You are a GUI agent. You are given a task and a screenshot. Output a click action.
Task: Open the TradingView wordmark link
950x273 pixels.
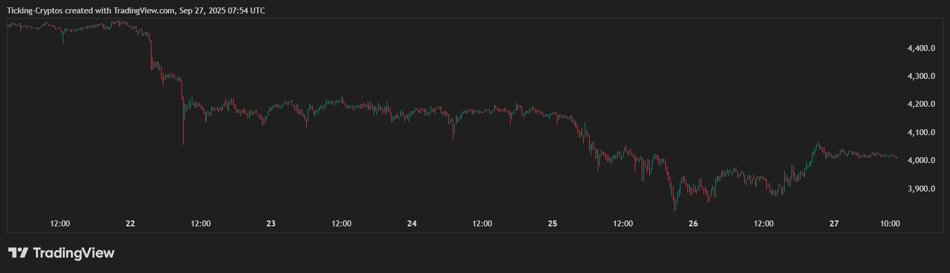point(74,253)
